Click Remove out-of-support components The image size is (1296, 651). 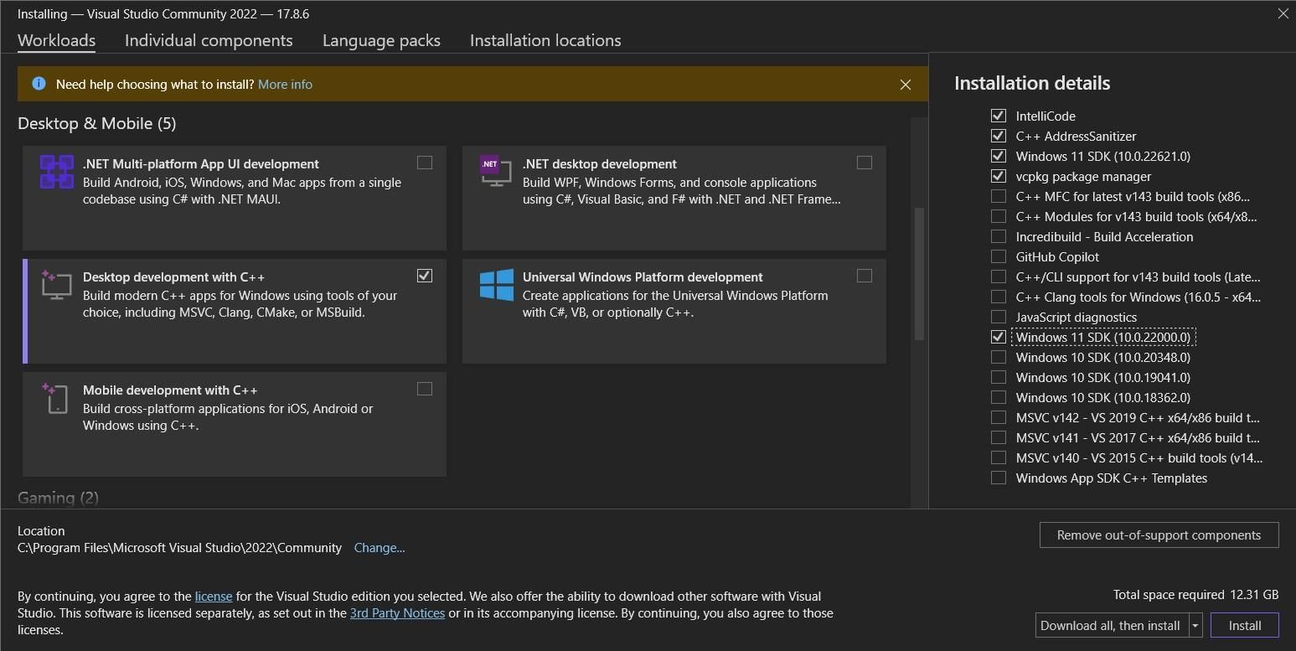[1159, 535]
